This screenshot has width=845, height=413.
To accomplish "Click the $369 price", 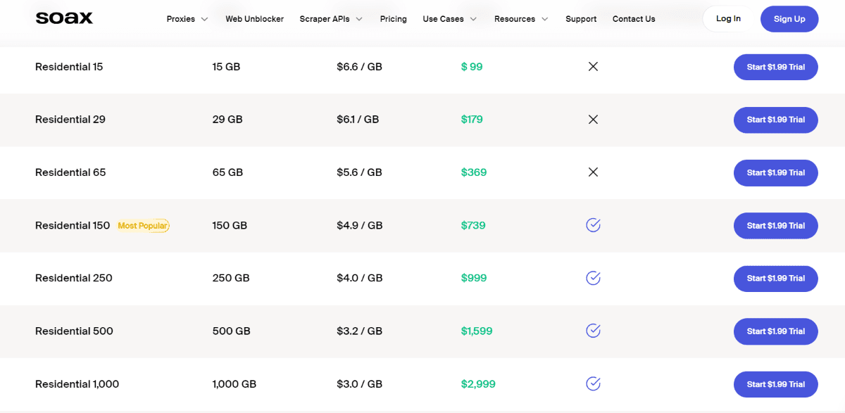I will 474,172.
